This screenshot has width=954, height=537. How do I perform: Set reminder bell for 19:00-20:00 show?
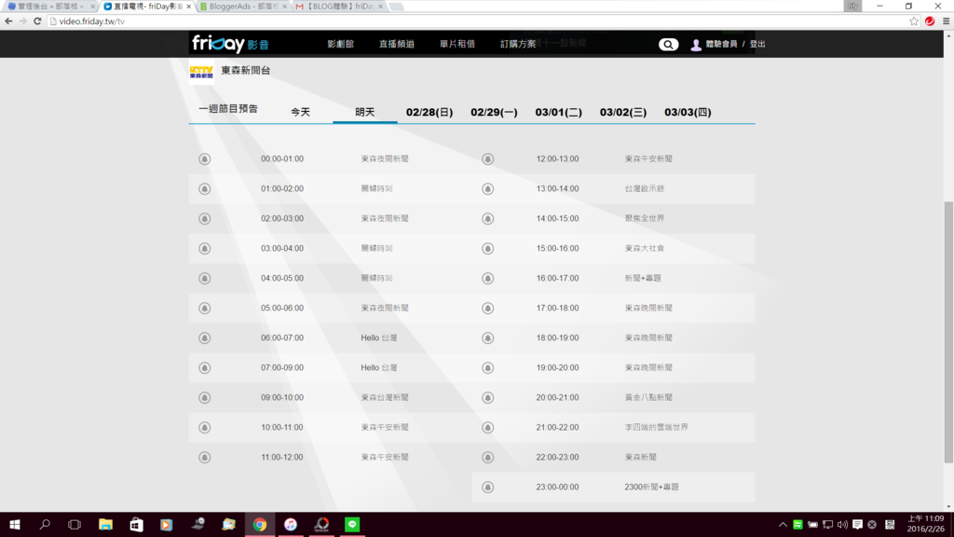[x=488, y=367]
